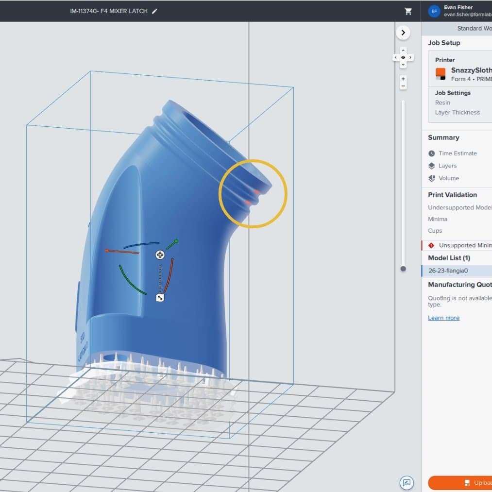Rotate the view right with the right arrow
The width and height of the screenshot is (492, 492).
411,57
